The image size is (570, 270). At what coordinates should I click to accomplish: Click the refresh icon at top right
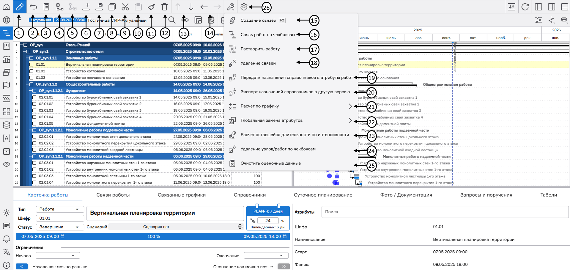525,7
